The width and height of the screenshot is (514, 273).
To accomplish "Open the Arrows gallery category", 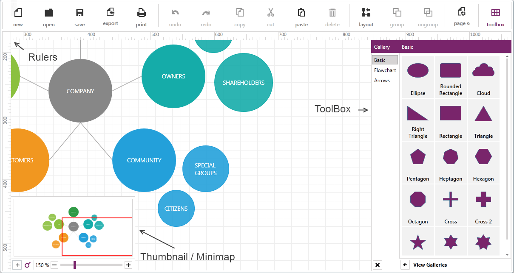I will [x=382, y=81].
